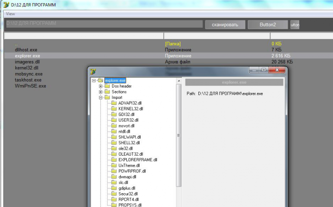Maximize the explorer.exe dialog window
This screenshot has height=207, width=333.
click(264, 70)
